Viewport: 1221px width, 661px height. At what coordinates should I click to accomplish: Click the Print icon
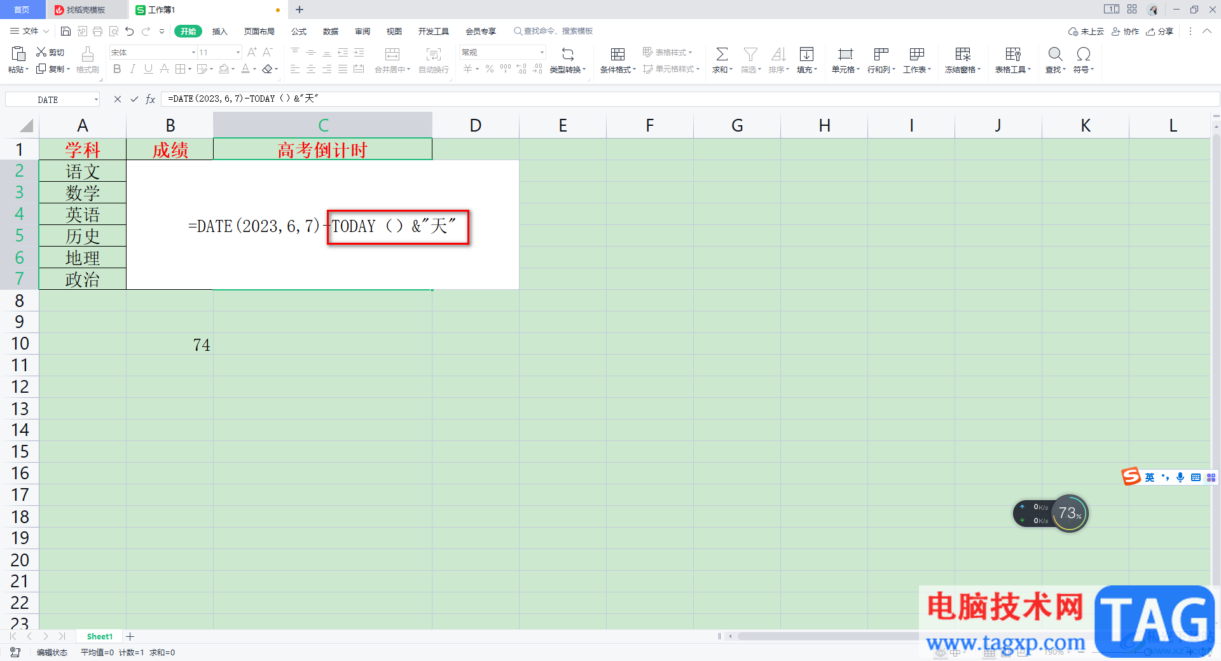[97, 31]
